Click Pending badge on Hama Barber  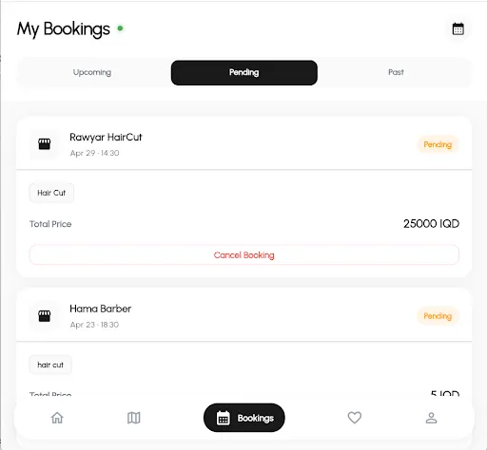tap(438, 316)
